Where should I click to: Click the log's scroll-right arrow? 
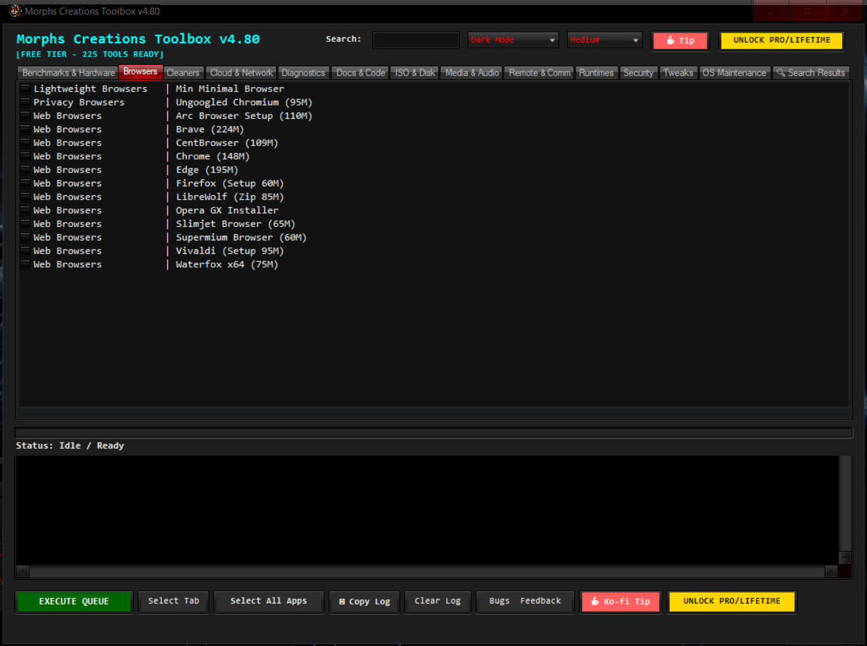point(831,572)
